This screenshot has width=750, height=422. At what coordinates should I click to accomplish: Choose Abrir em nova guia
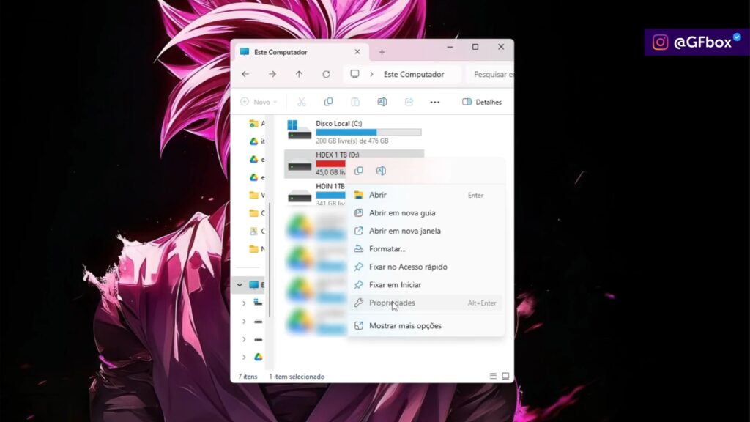[x=426, y=213]
